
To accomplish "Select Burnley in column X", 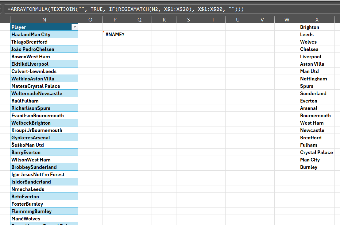I will click(x=317, y=167).
